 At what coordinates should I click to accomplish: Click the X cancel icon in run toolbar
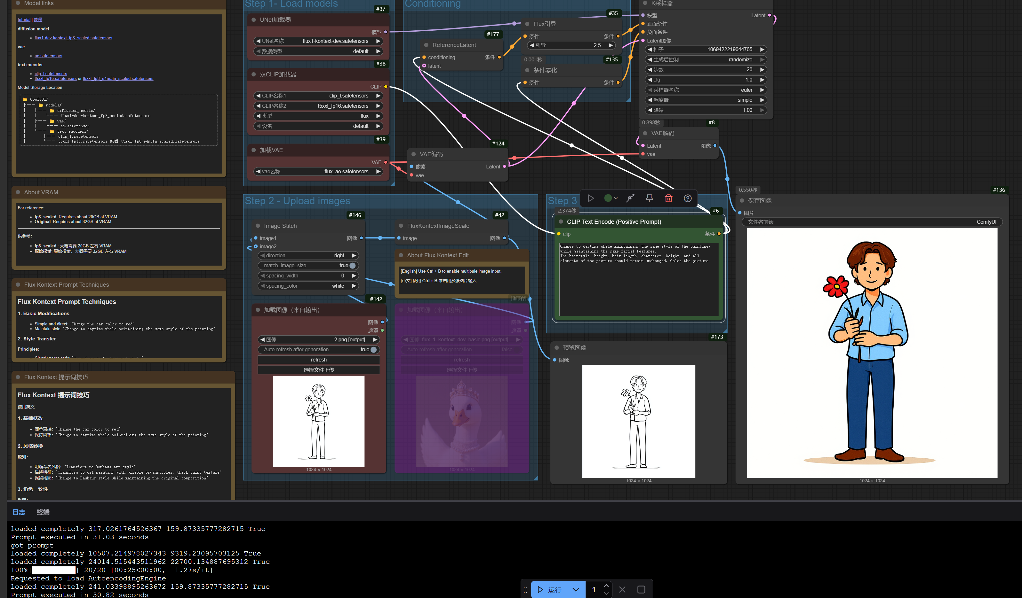tap(622, 589)
